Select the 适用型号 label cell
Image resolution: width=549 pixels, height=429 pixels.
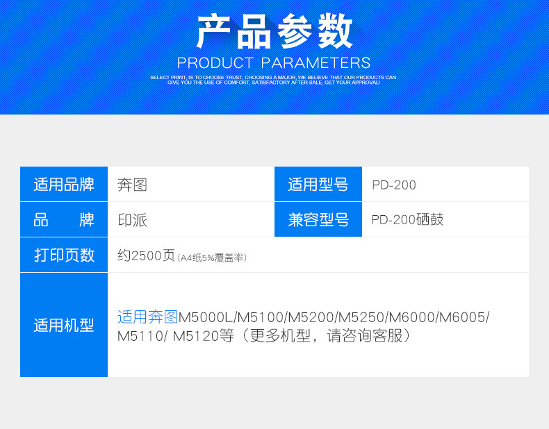click(x=318, y=184)
